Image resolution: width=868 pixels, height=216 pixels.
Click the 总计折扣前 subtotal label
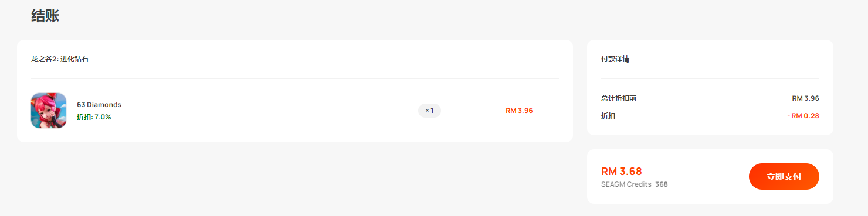pos(619,98)
